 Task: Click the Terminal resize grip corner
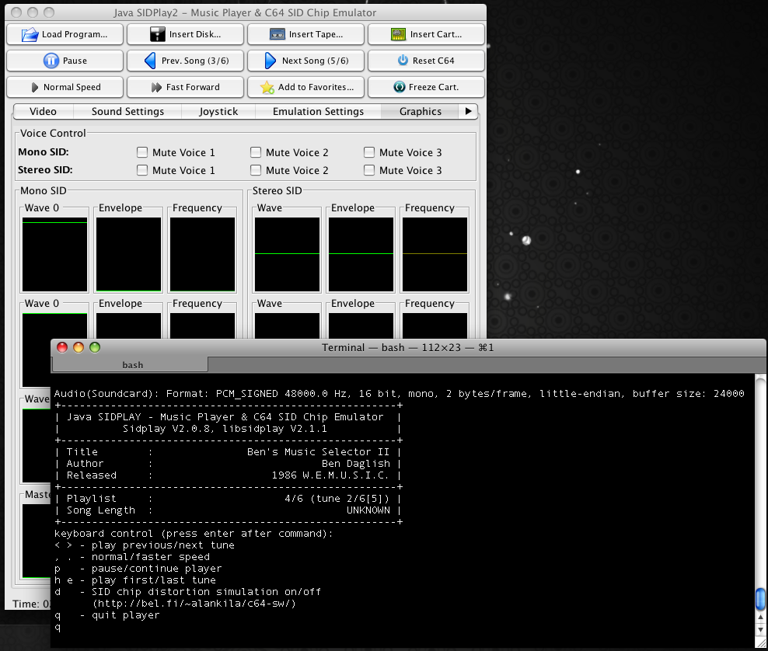pyautogui.click(x=761, y=642)
